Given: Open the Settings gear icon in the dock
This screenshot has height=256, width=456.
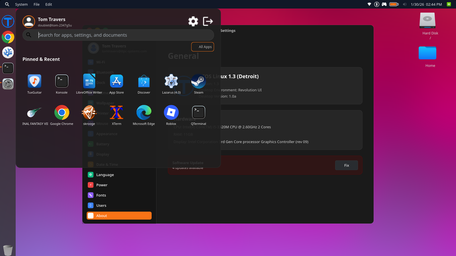Looking at the screenshot, I should point(8,84).
